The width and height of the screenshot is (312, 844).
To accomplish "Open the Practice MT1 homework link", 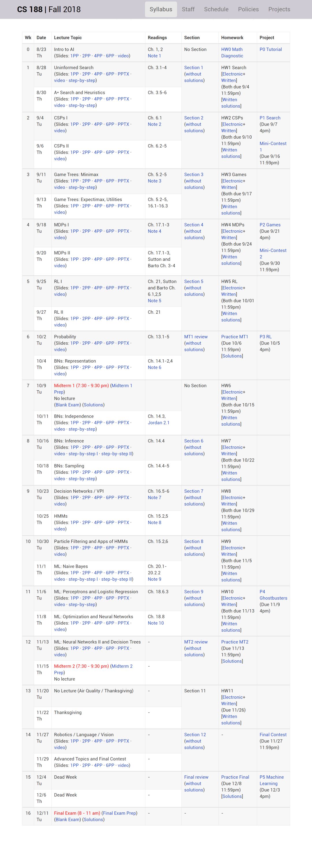I will point(235,337).
